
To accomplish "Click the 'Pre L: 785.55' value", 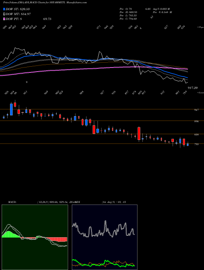I will pyautogui.click(x=128, y=16).
